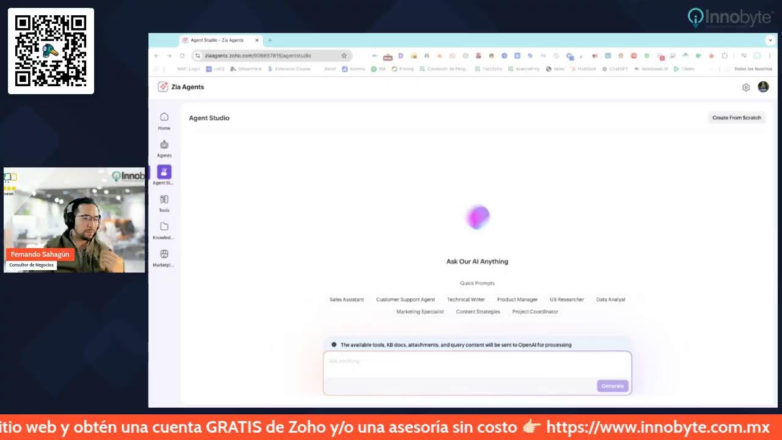The image size is (782, 440).
Task: Reload the page with the refresh icon
Action: tap(182, 56)
